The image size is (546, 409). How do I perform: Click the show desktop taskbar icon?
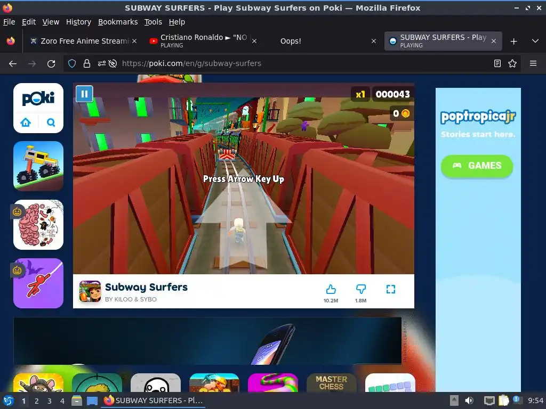click(92, 400)
